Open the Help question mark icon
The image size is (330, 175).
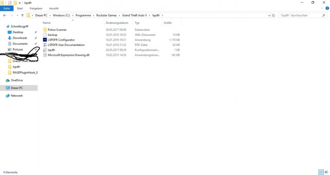[x=327, y=9]
